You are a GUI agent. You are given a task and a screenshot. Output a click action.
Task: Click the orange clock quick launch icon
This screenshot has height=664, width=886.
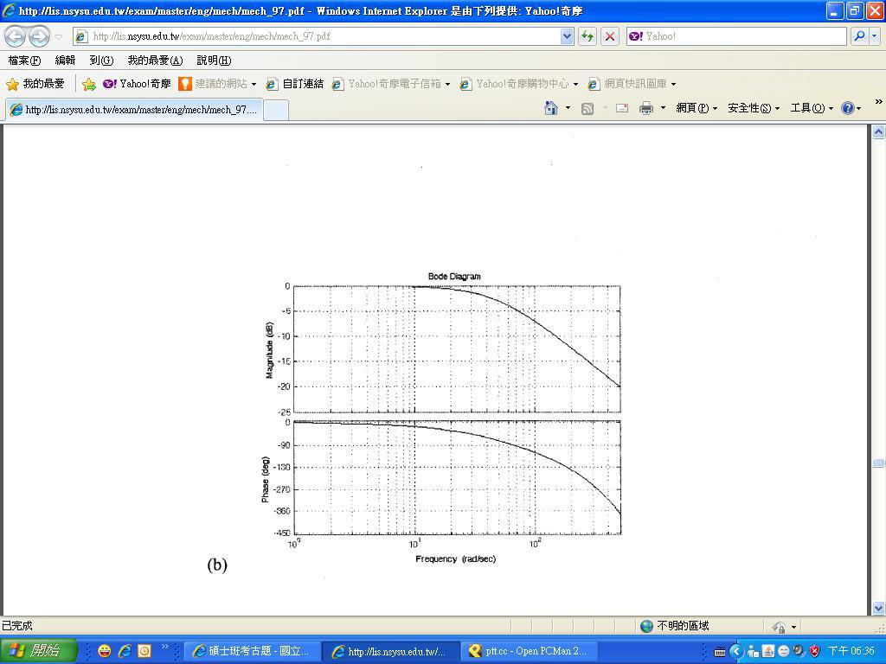(x=144, y=651)
